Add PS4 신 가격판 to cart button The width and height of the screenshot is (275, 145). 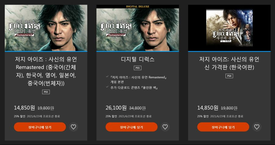coord(223,127)
